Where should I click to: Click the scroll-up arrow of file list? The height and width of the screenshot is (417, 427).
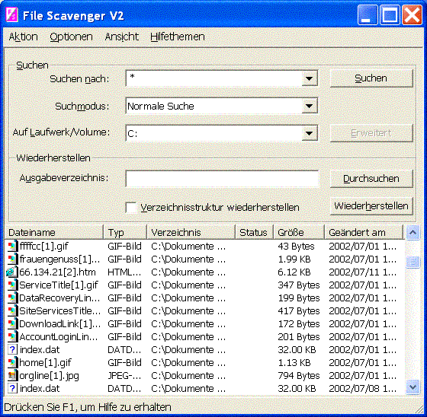[x=413, y=232]
